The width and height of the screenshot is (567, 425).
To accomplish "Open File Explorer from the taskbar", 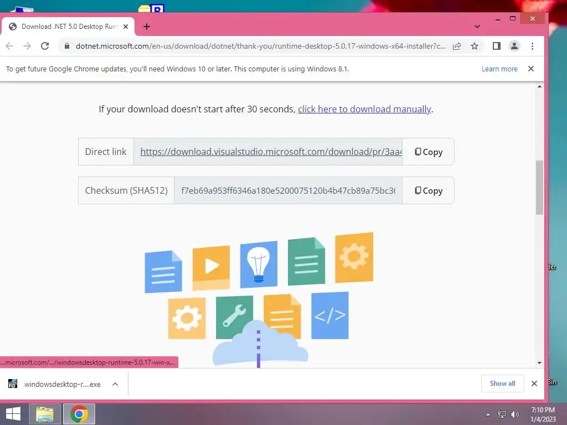I will (44, 414).
